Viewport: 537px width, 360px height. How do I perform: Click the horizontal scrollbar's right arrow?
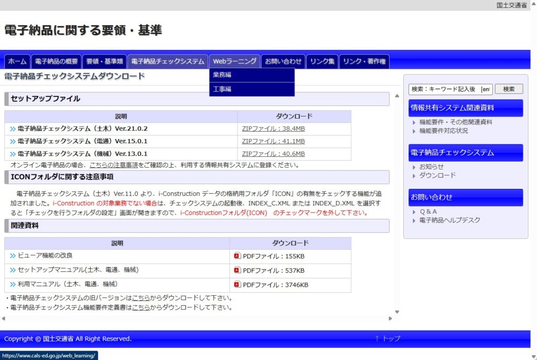pyautogui.click(x=390, y=319)
